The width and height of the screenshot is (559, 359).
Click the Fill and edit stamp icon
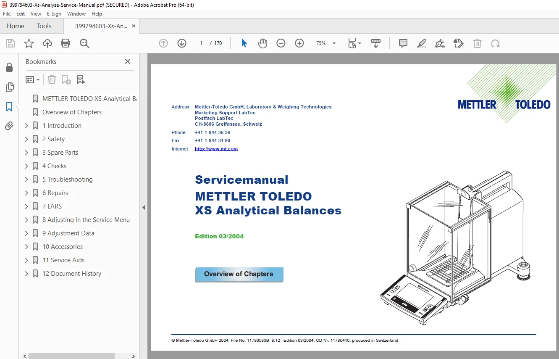(x=458, y=43)
